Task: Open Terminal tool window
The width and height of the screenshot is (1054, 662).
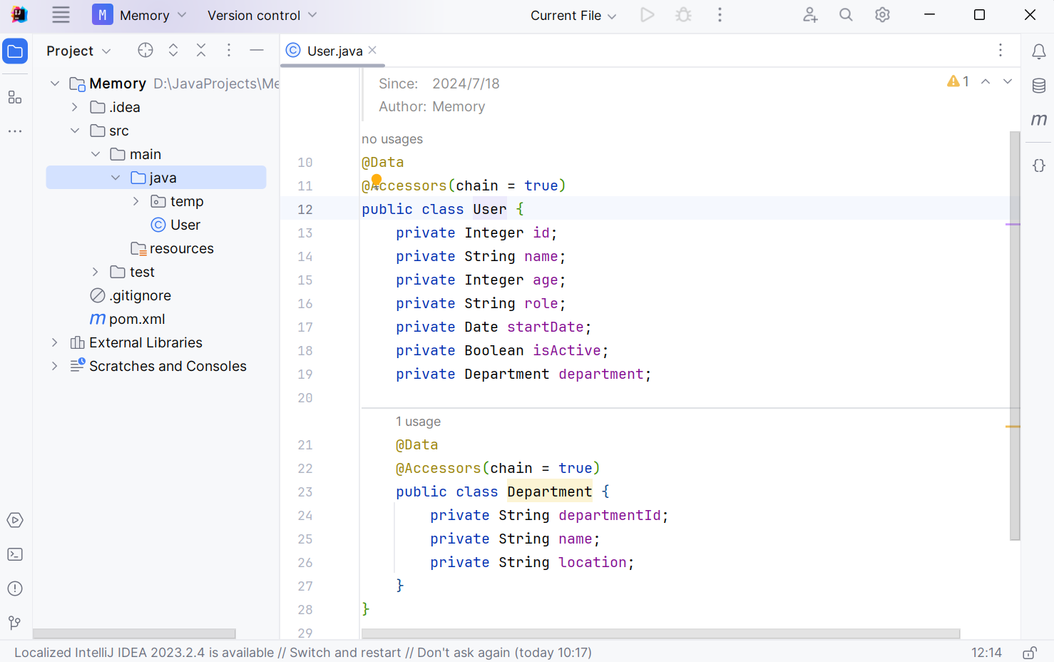Action: coord(15,554)
